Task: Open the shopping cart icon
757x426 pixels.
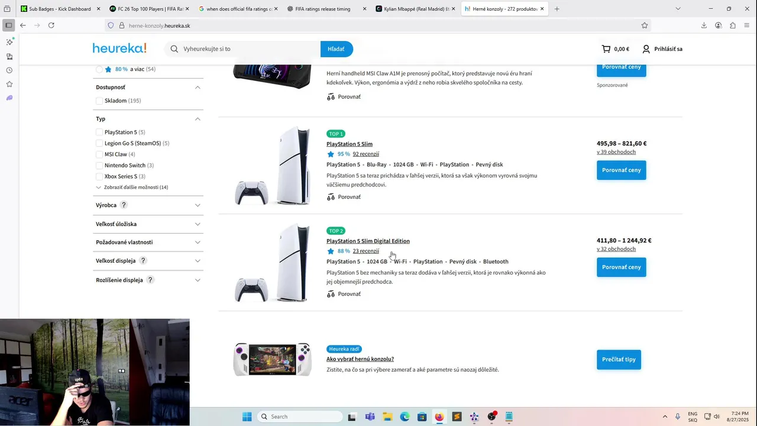Action: (606, 49)
